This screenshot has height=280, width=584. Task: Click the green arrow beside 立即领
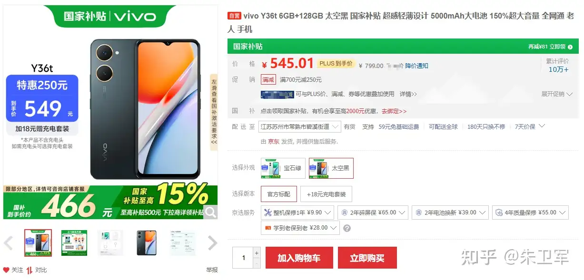tap(570, 47)
